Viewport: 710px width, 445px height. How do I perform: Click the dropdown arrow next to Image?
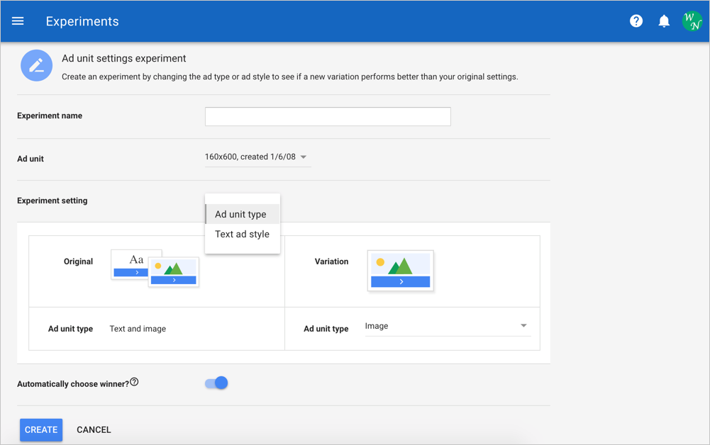point(523,326)
